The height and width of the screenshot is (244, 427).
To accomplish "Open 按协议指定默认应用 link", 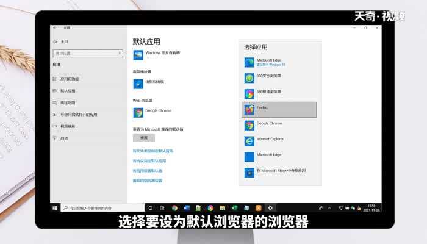I will click(149, 161).
